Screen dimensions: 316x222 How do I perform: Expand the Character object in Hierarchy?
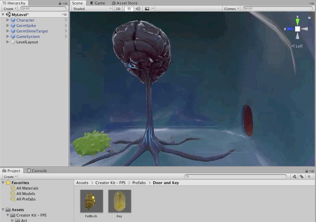(8, 20)
